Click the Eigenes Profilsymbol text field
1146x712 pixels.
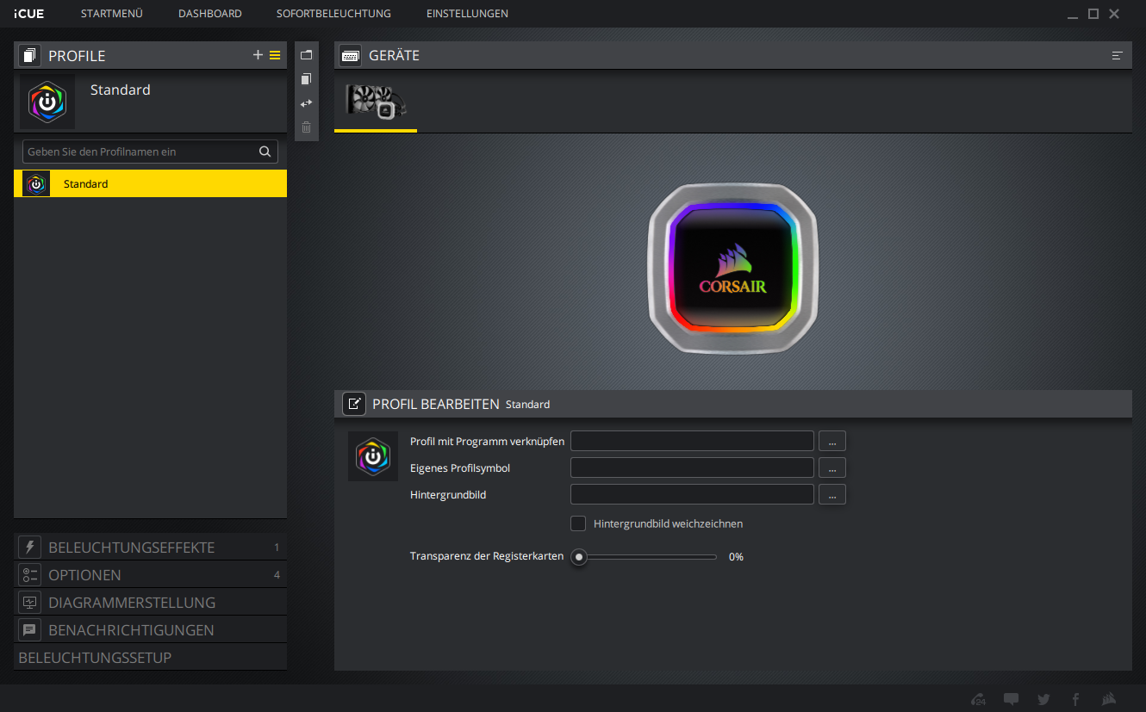click(x=692, y=467)
